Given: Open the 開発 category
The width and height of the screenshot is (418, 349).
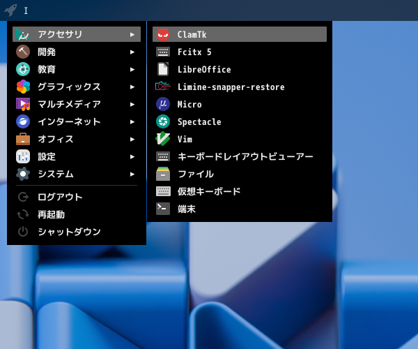Looking at the screenshot, I should coord(77,52).
